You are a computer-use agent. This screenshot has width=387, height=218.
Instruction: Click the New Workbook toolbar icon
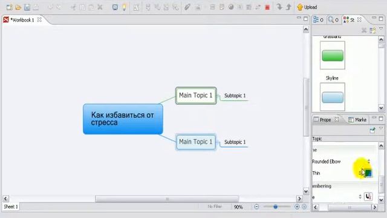click(10, 7)
